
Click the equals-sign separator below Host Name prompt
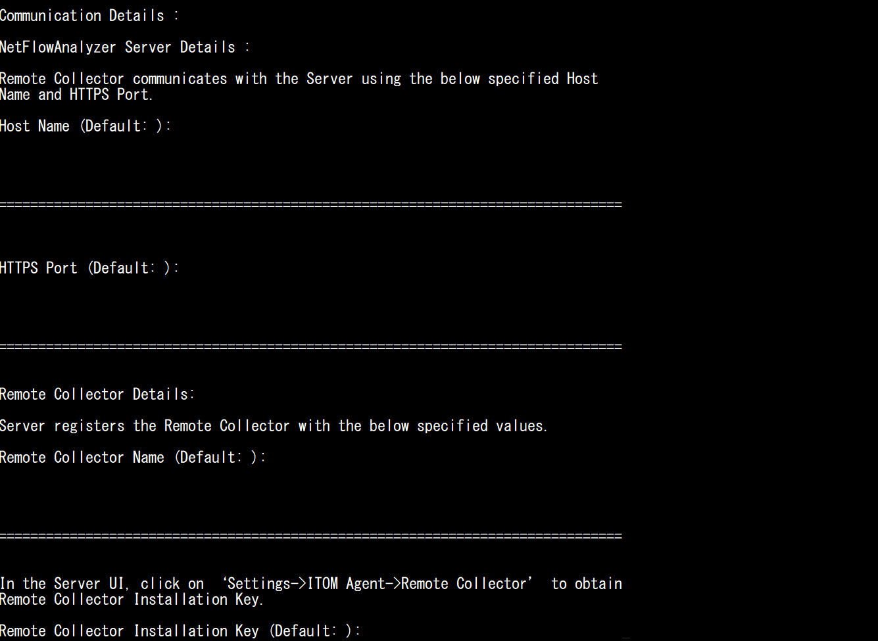[310, 205]
